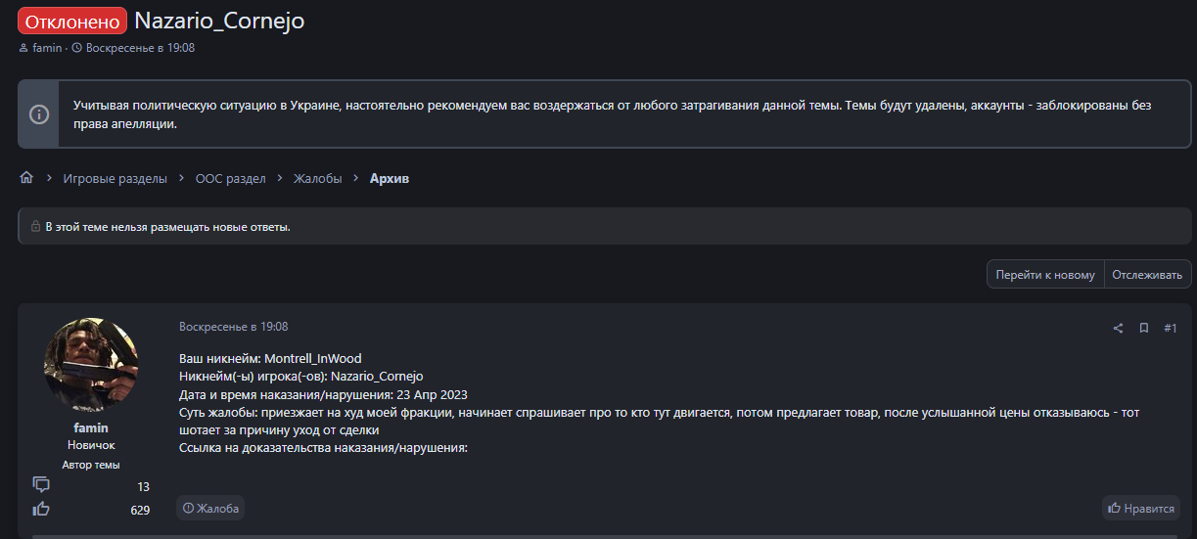Open famin username link under avatar
The width and height of the screenshot is (1197, 539).
tap(91, 428)
